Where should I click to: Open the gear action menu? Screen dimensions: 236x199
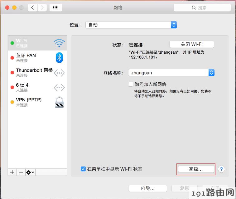31,172
